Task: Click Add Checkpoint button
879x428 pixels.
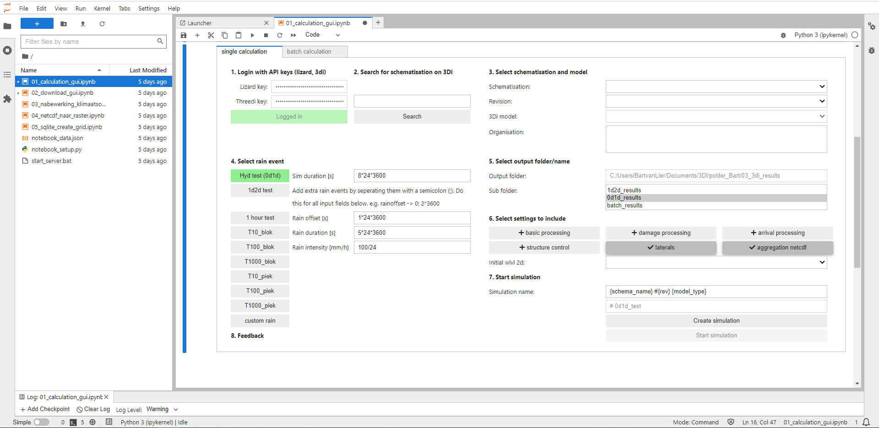Action: [x=45, y=409]
